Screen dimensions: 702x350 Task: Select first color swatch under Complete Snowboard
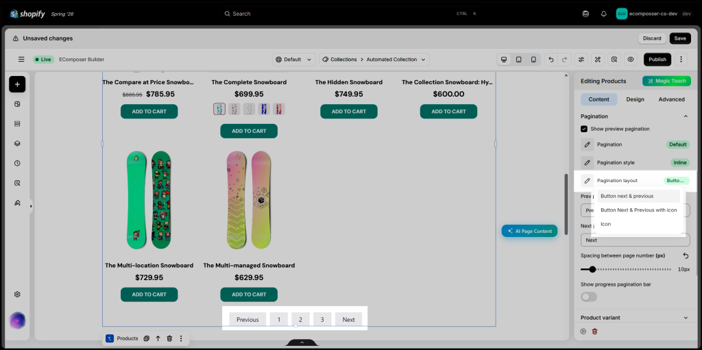[x=219, y=109]
